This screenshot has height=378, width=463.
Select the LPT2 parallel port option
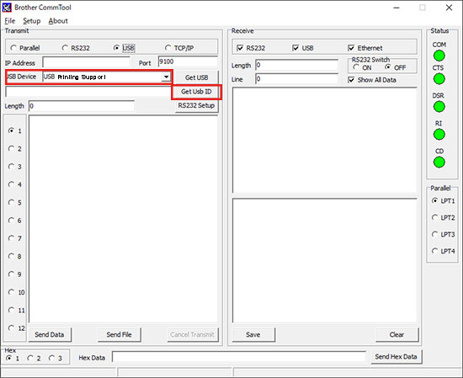pos(434,217)
